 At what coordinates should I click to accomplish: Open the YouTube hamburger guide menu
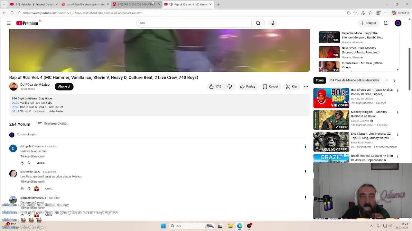point(9,23)
